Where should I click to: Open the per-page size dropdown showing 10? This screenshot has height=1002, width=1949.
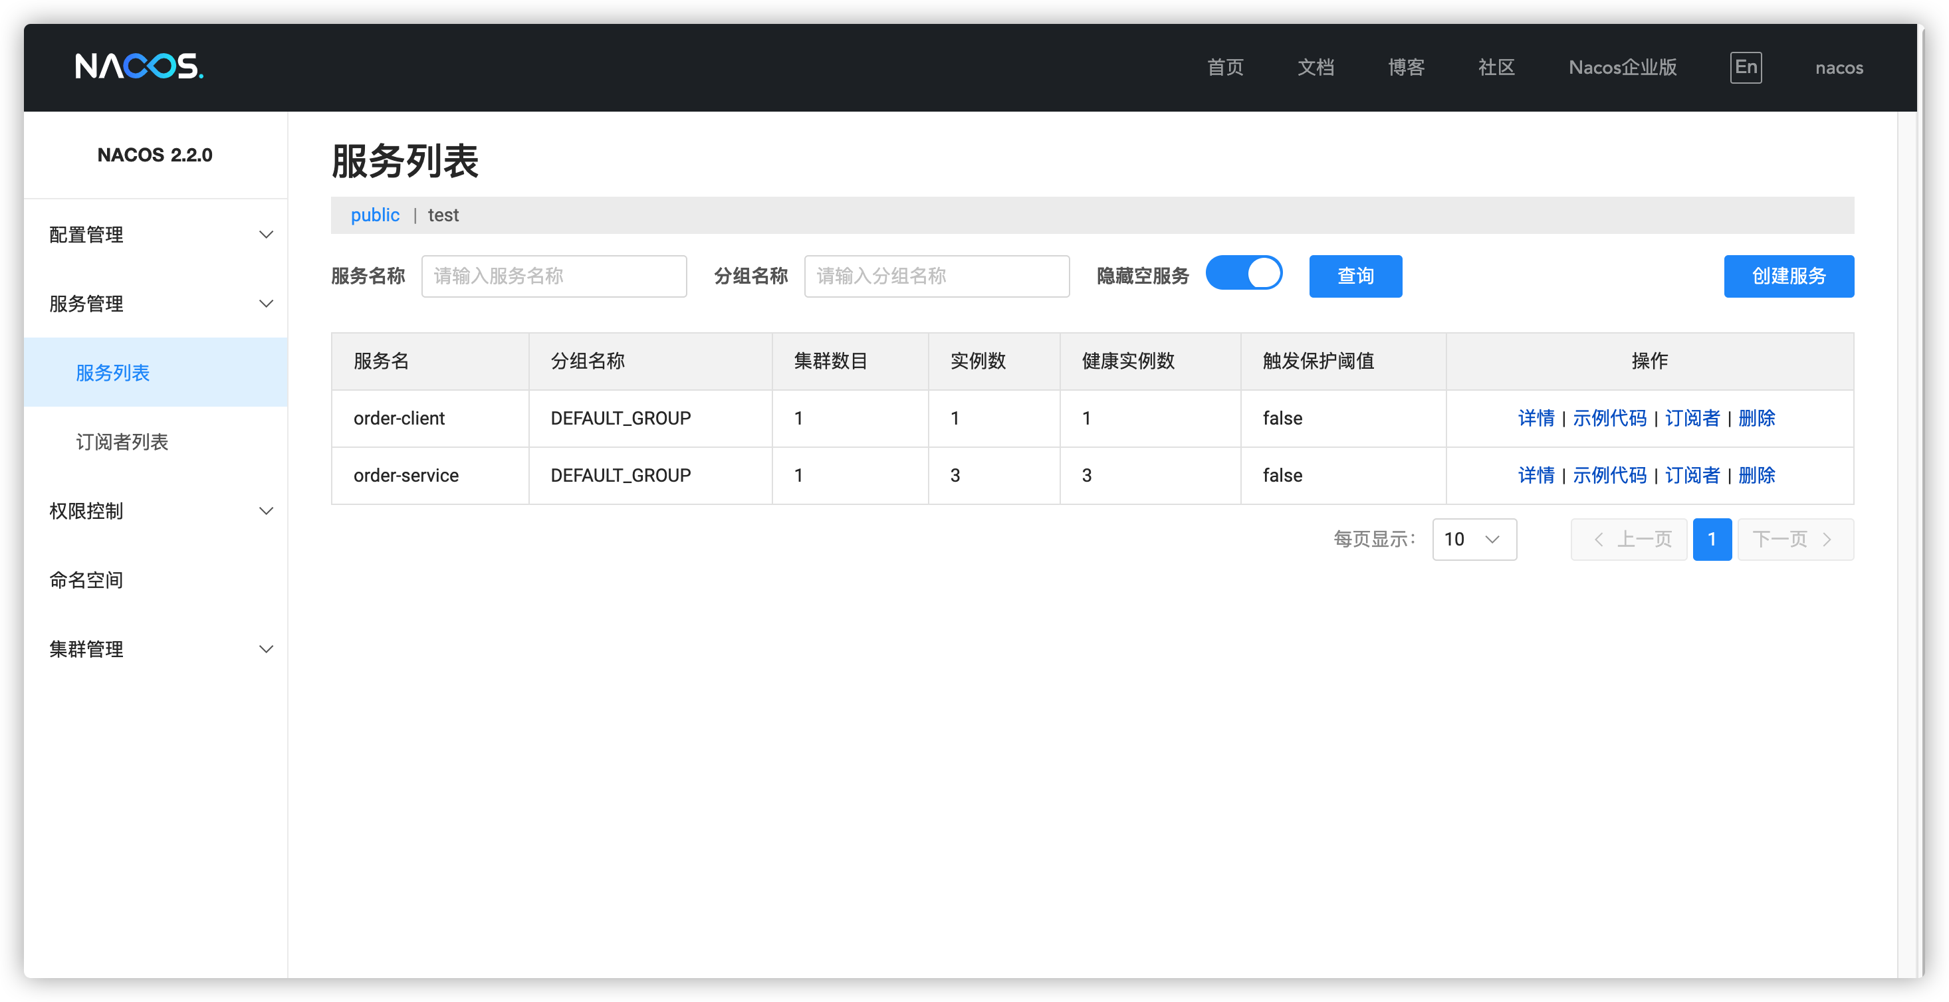[x=1473, y=539]
